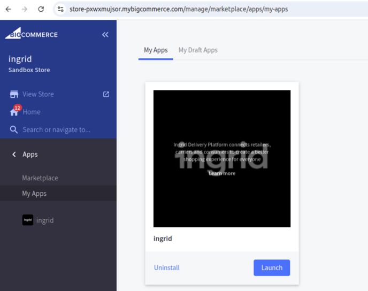This screenshot has width=368, height=291.
Task: Click the ingrid app thumbnail image
Action: pyautogui.click(x=222, y=159)
